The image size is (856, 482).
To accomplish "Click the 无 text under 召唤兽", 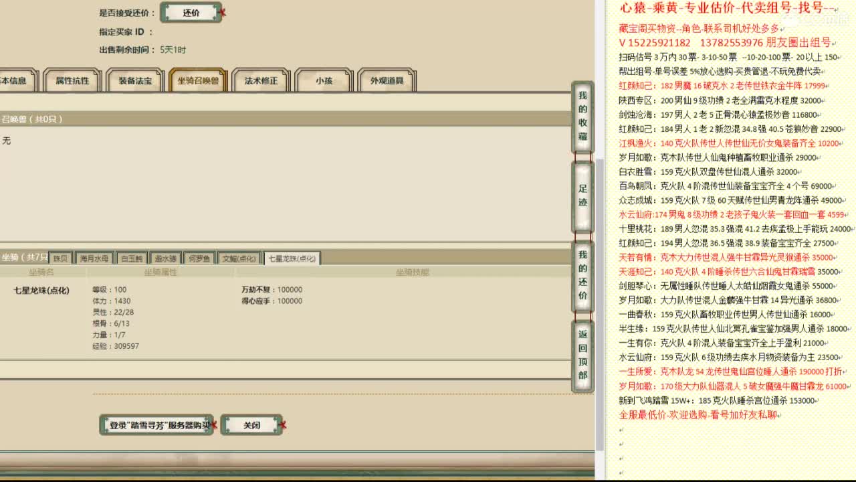I will point(7,141).
